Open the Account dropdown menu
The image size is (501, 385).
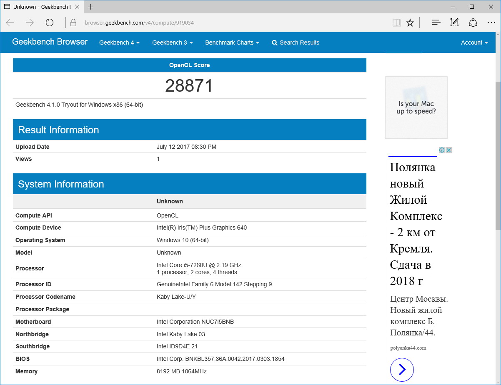[x=474, y=42]
